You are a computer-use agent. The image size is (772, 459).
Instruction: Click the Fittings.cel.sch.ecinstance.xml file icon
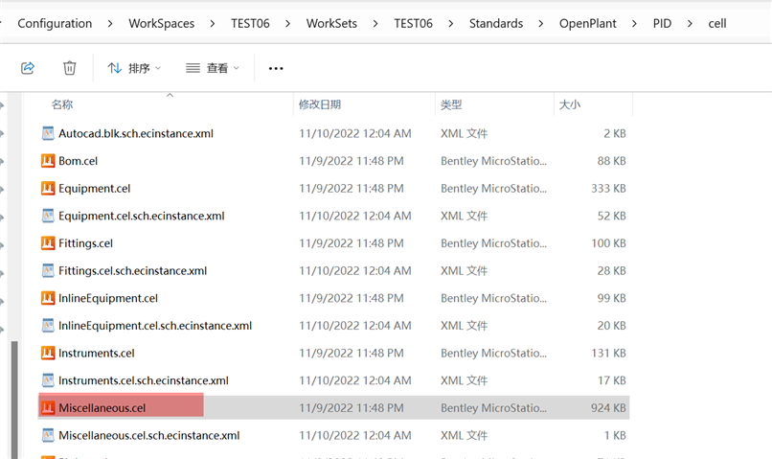click(x=48, y=270)
